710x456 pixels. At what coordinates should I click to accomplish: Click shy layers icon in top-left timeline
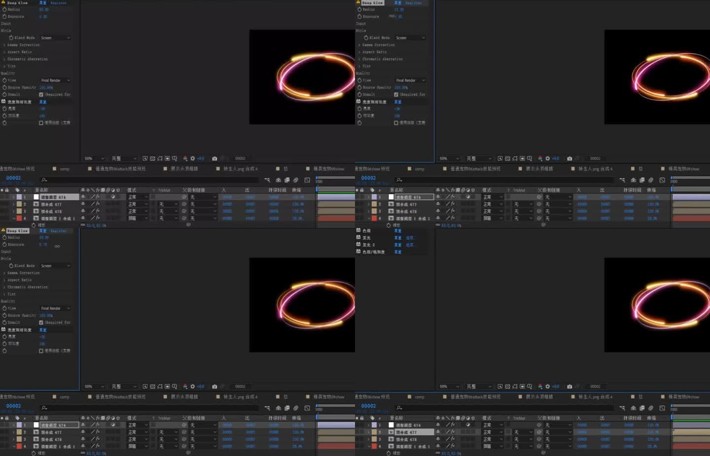coord(279,180)
